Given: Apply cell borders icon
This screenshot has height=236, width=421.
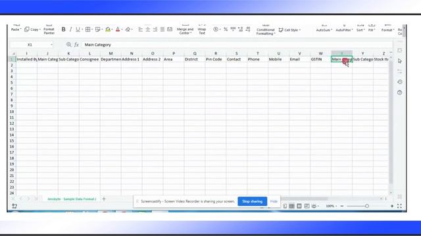Looking at the screenshot, I should (x=87, y=29).
